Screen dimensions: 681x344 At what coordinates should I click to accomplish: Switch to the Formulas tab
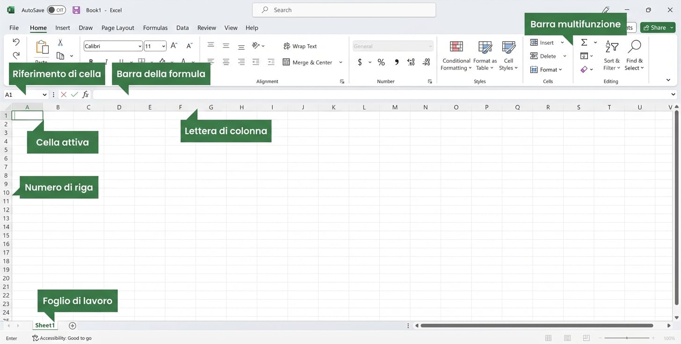(x=155, y=28)
